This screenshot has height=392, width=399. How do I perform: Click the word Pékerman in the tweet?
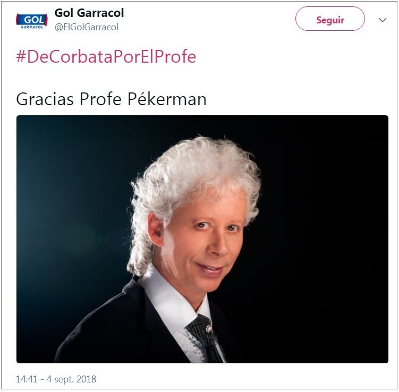pyautogui.click(x=167, y=99)
